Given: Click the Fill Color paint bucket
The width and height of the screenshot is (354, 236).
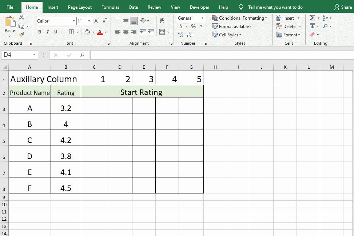Looking at the screenshot, I should 88,32.
